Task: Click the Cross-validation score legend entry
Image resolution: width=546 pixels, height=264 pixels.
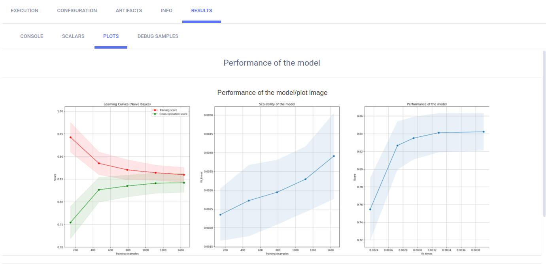Action: 170,114
